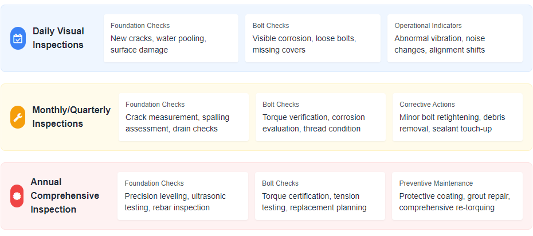Open the Operational Indicators card

pos(455,38)
